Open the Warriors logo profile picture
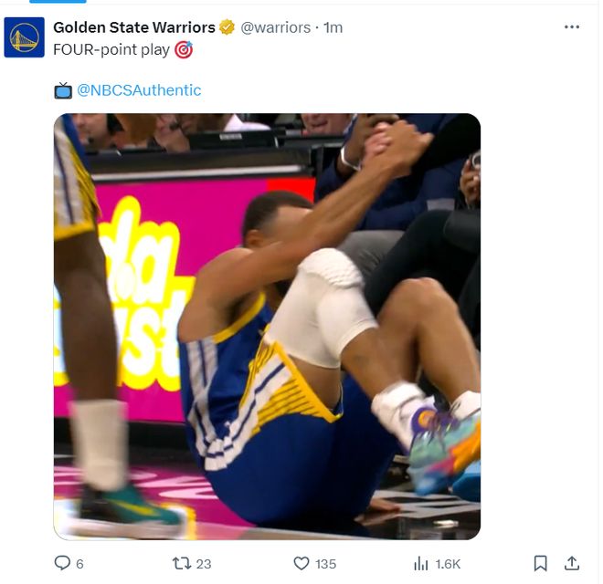The image size is (603, 584). [25, 37]
